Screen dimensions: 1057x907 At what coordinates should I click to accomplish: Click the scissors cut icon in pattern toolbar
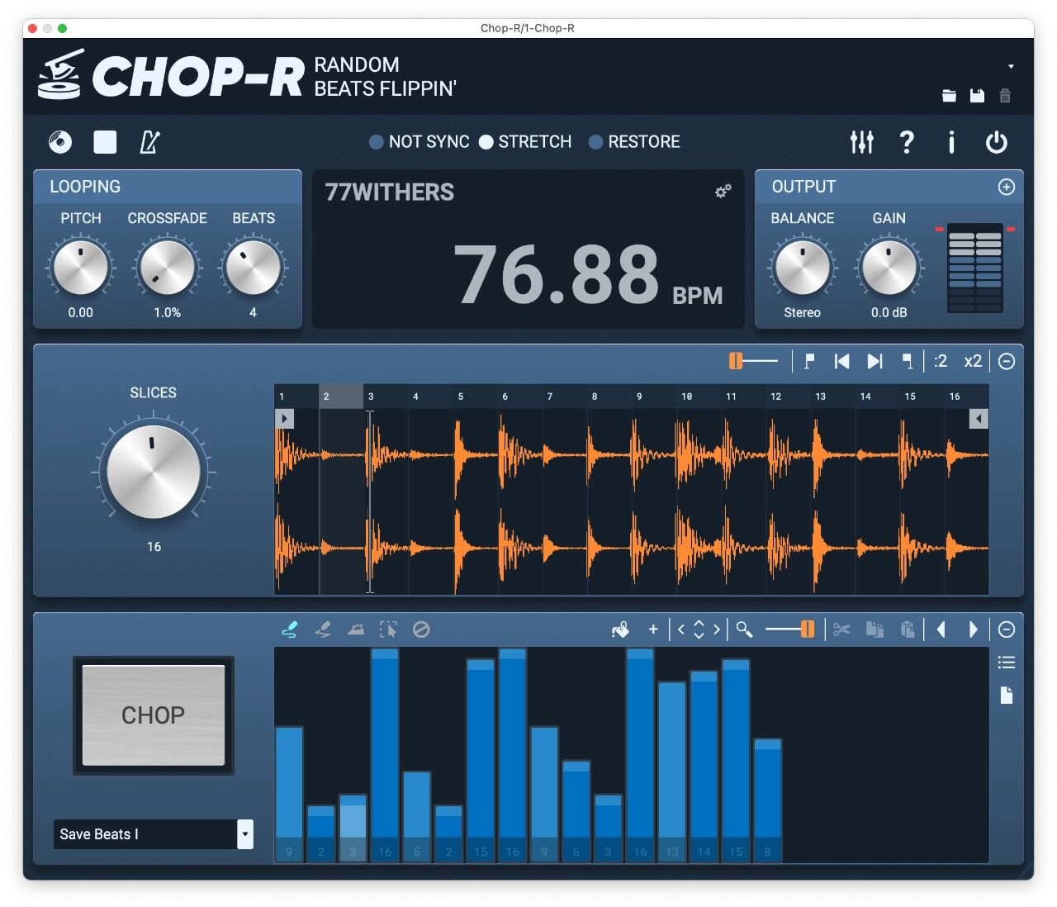pyautogui.click(x=843, y=629)
